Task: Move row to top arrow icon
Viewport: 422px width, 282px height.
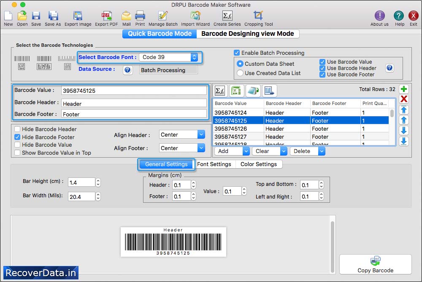Action: click(404, 110)
